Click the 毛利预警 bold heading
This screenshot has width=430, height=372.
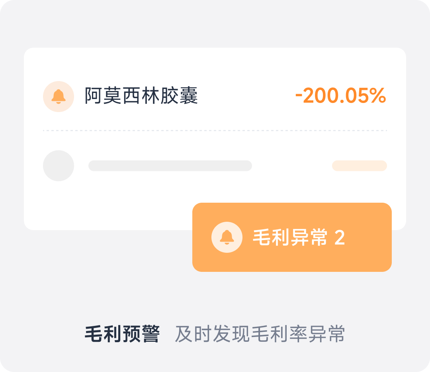122,335
